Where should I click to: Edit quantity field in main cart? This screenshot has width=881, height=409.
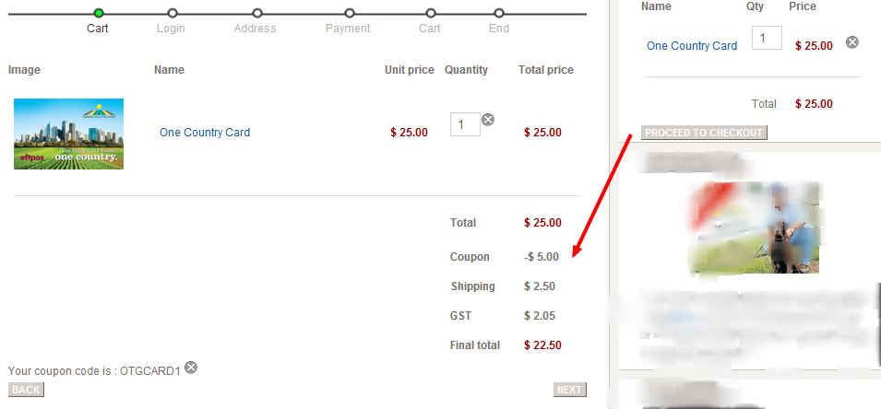click(465, 124)
